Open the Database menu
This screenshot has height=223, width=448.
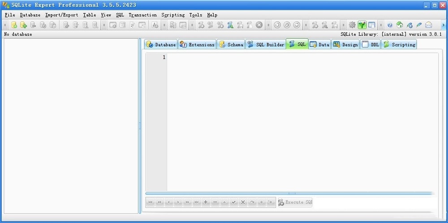30,15
